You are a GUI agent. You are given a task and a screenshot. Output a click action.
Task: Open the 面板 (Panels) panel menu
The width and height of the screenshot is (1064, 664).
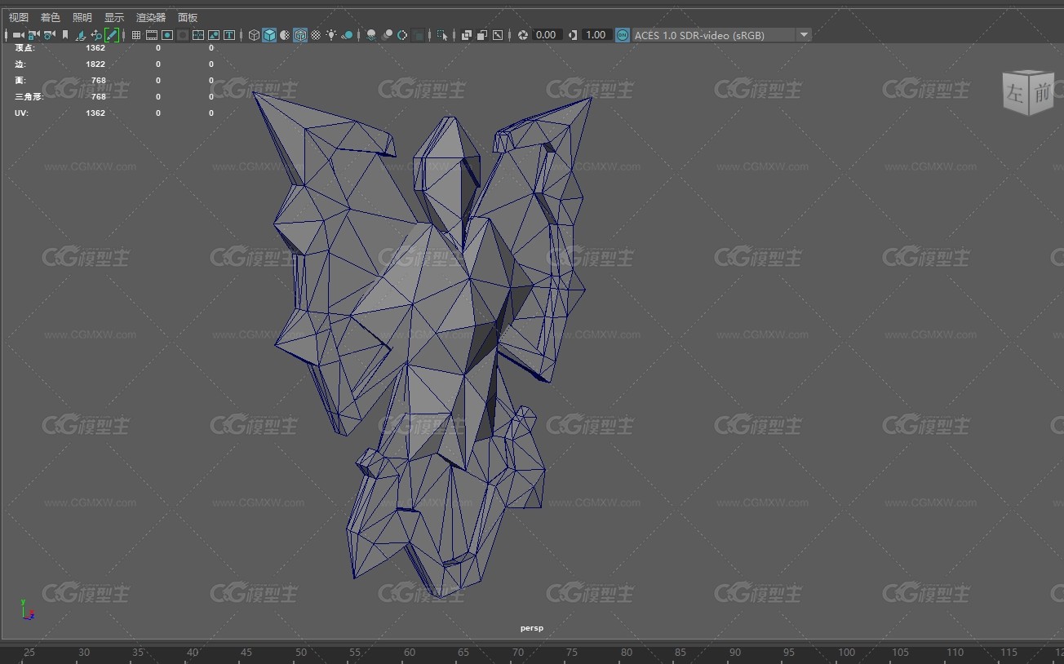tap(188, 17)
